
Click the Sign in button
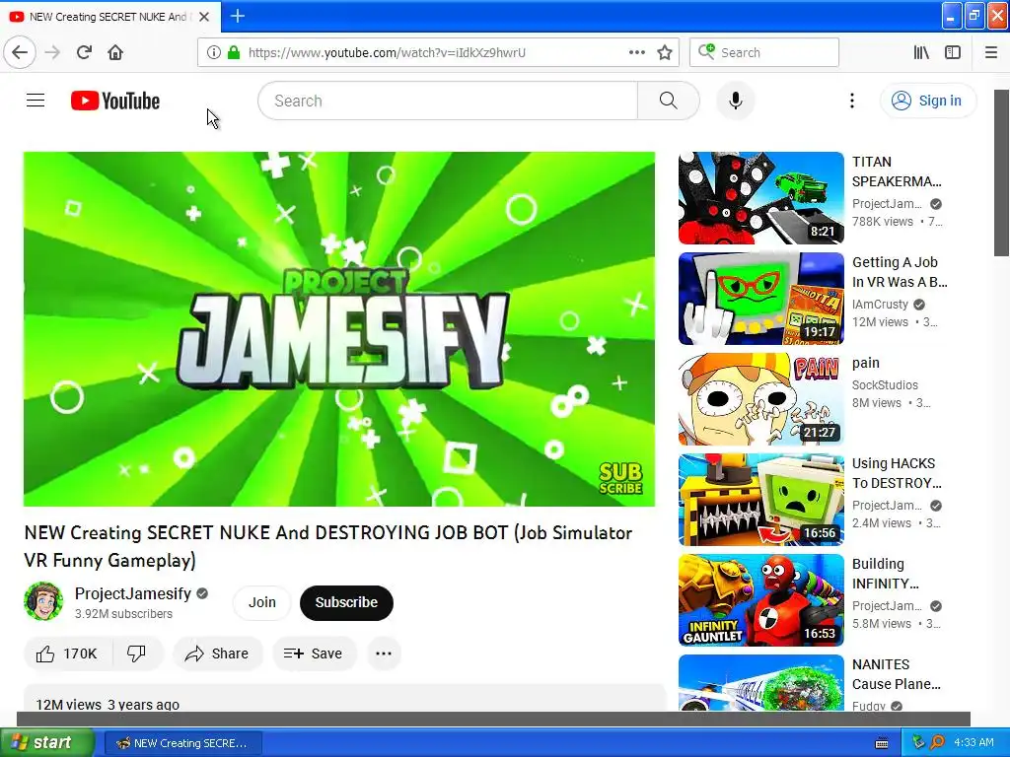point(927,101)
